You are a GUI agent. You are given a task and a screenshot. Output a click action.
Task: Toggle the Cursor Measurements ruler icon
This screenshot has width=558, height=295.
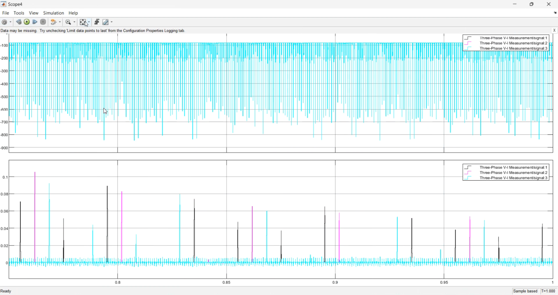(106, 22)
